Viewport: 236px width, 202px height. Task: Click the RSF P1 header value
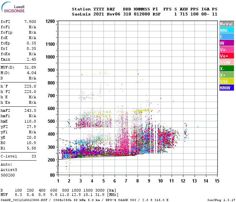point(156,14)
